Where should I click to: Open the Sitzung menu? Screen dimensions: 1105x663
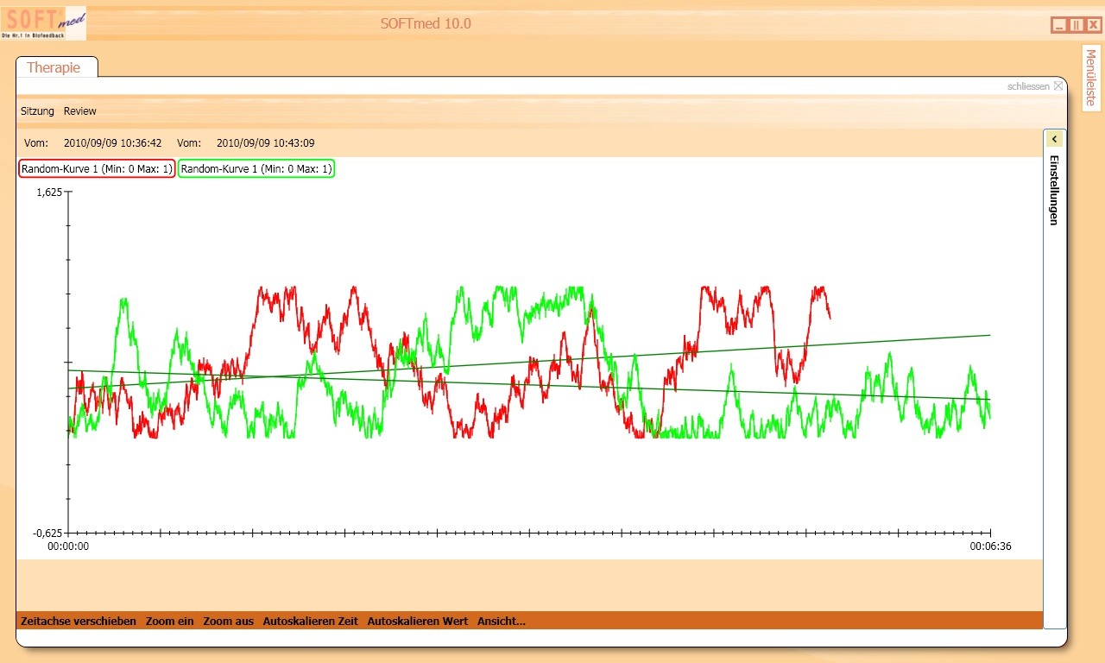click(x=37, y=110)
